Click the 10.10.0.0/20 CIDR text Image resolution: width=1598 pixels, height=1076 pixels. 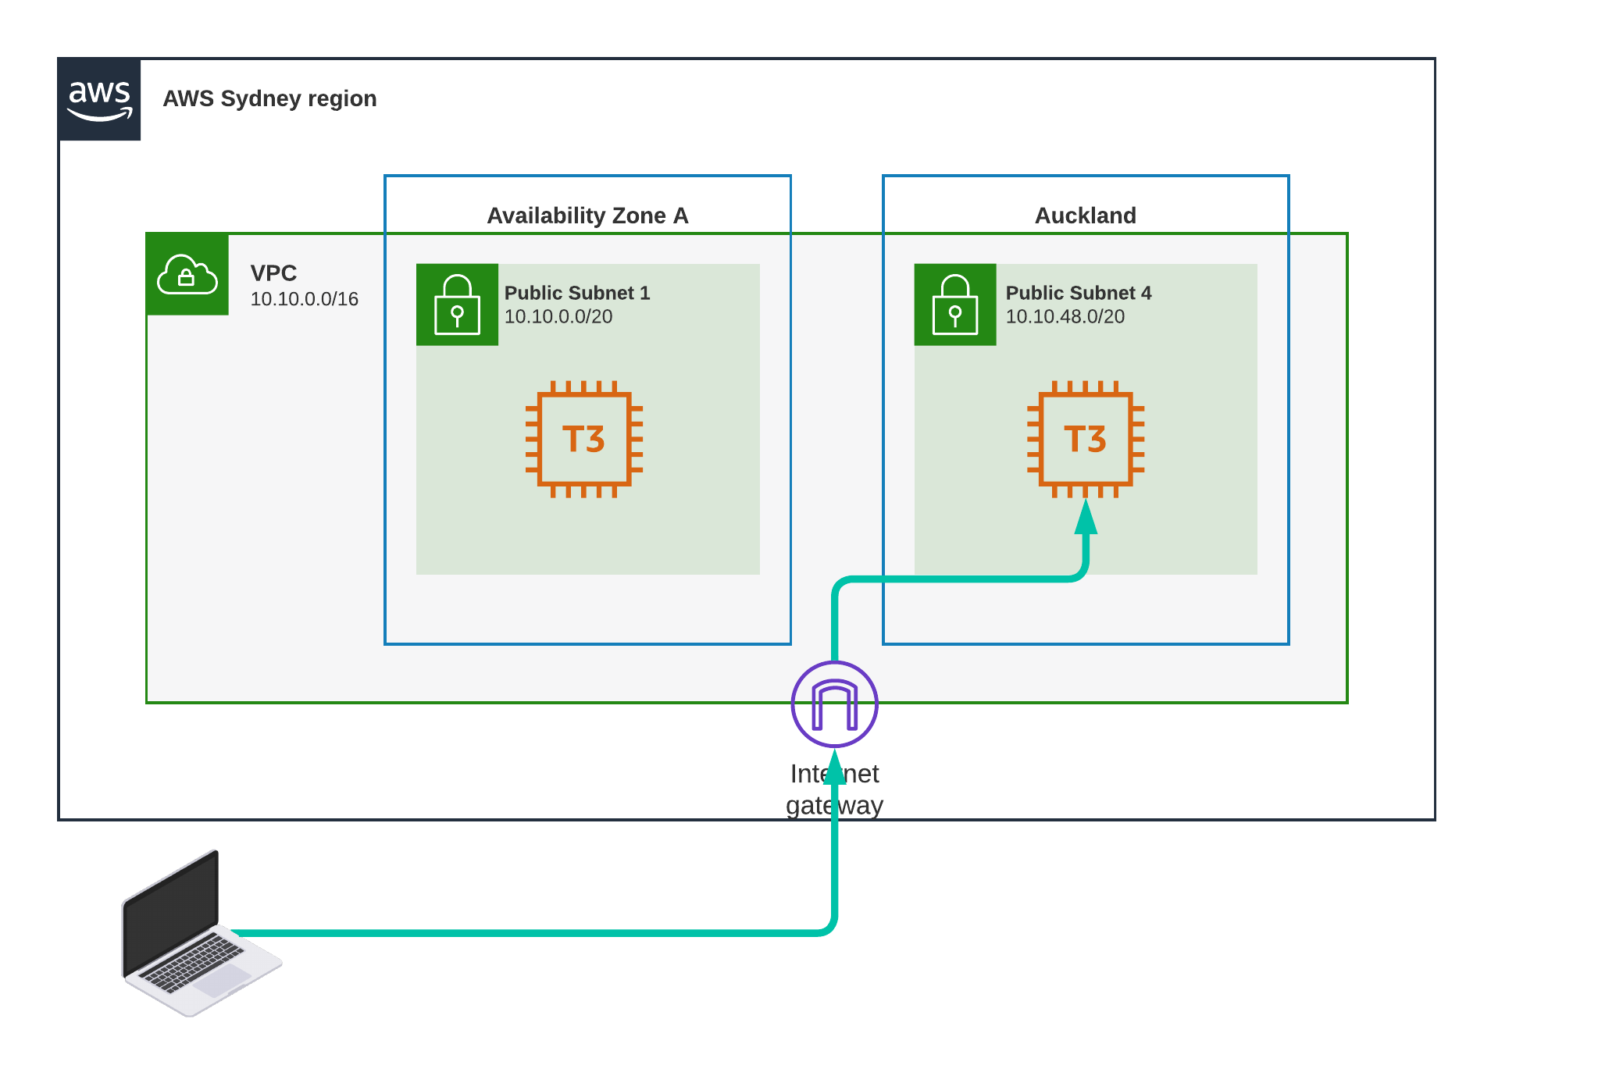(x=558, y=316)
